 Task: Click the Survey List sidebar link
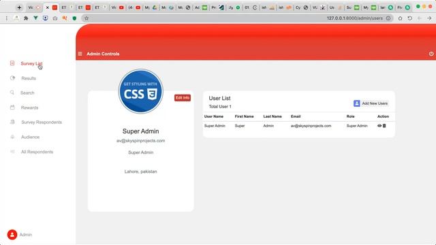[x=31, y=63]
